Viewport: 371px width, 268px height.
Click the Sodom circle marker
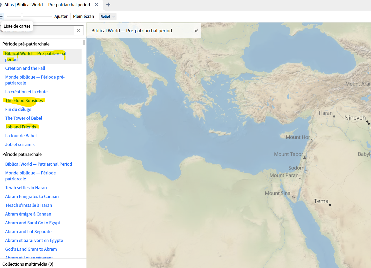coord(306,171)
